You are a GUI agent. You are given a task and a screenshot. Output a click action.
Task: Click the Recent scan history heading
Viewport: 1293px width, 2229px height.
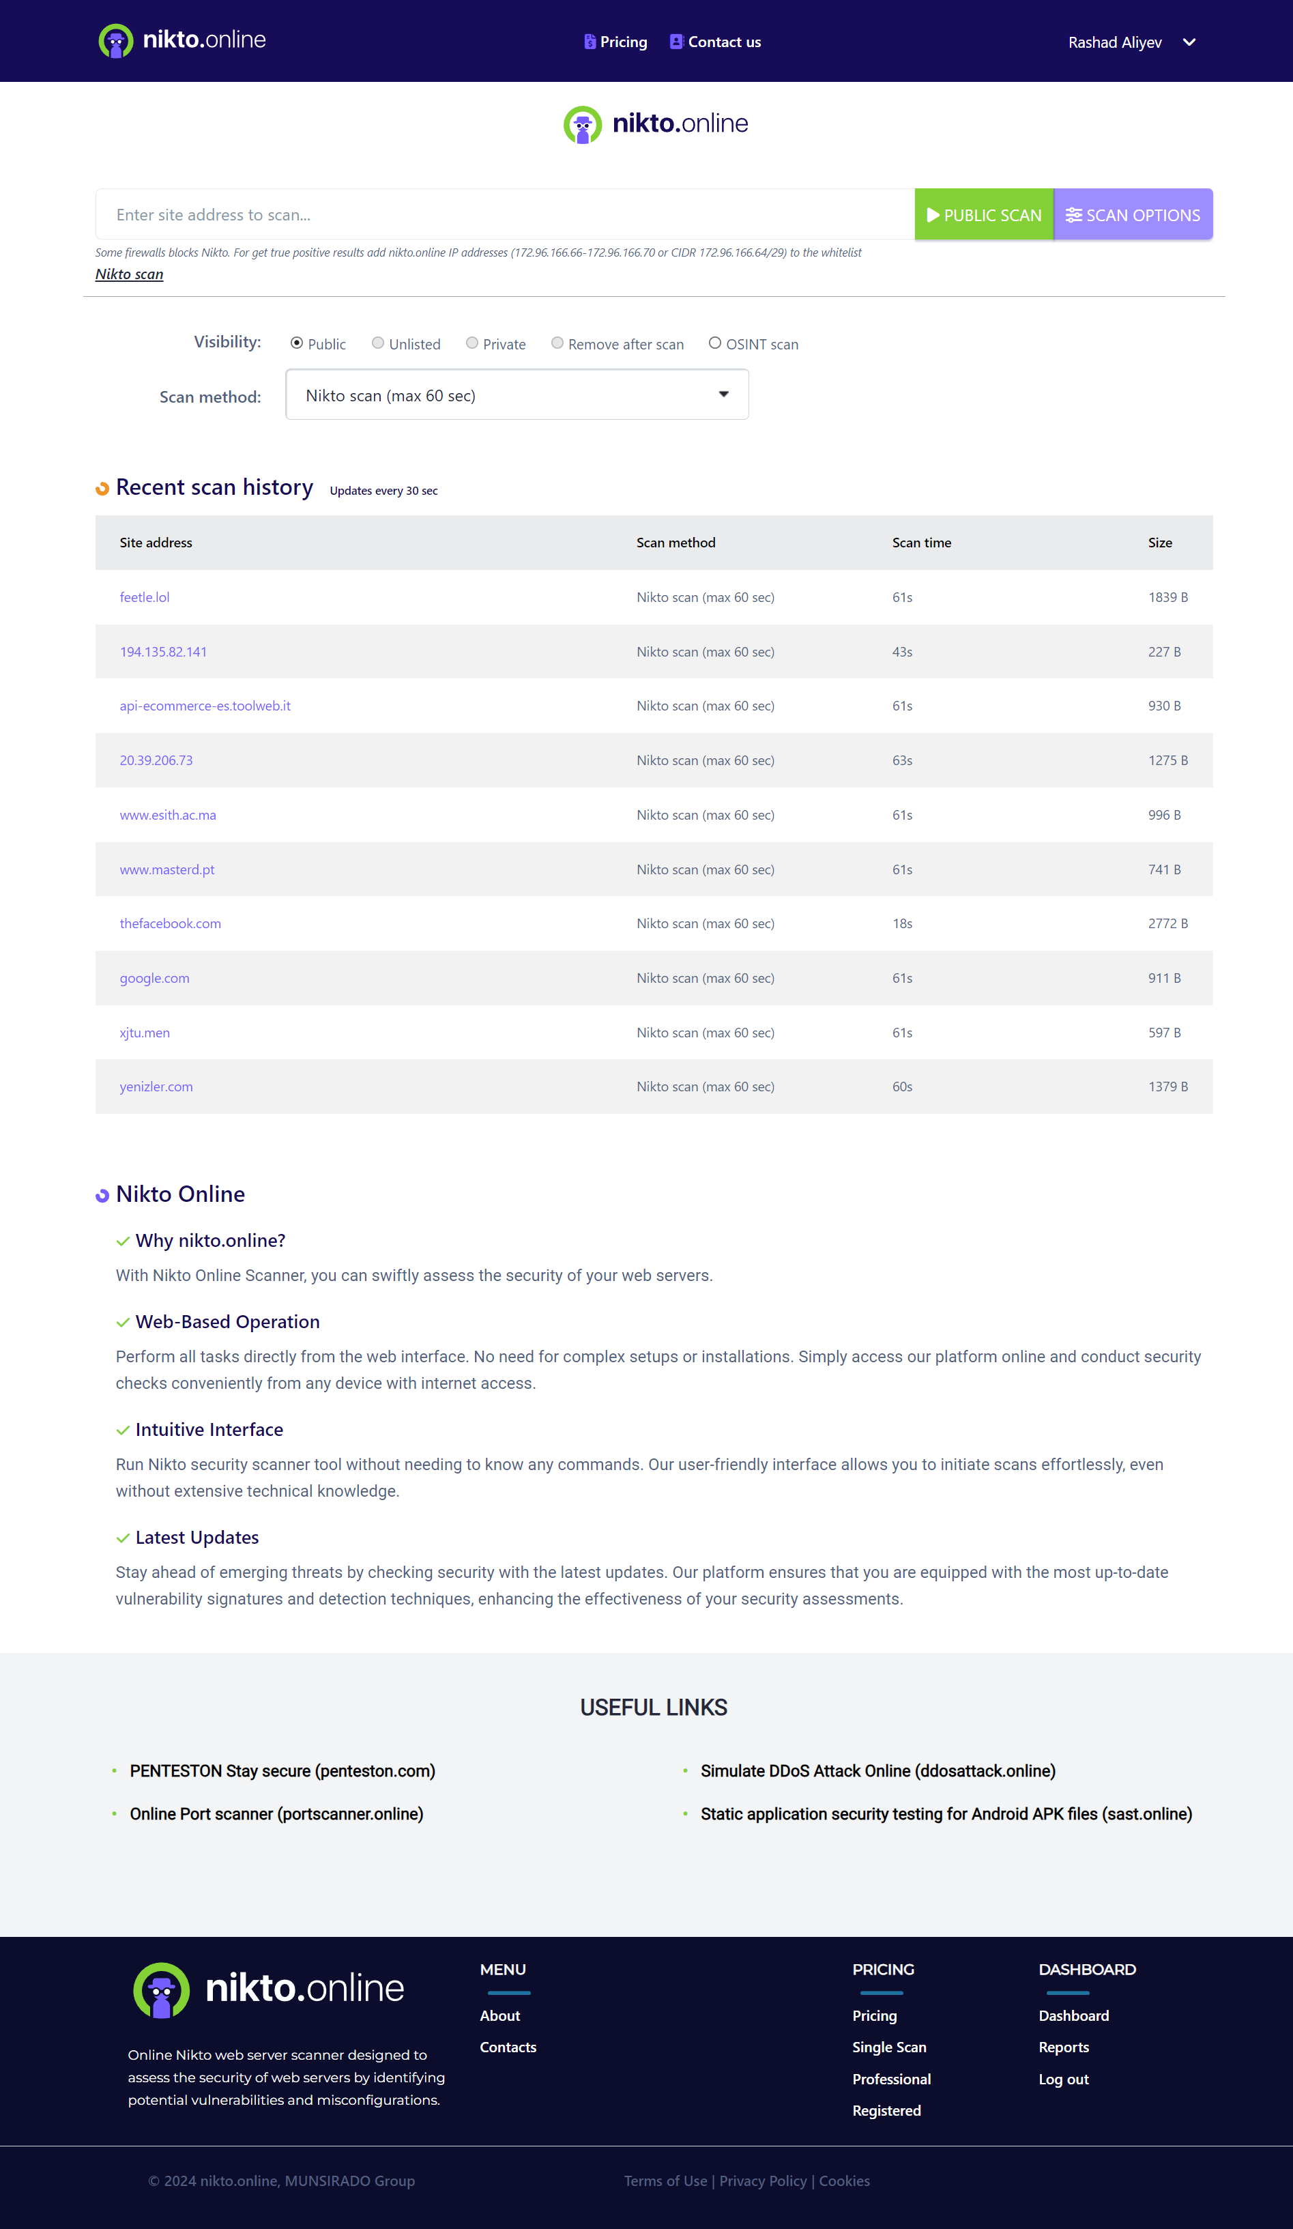click(215, 487)
